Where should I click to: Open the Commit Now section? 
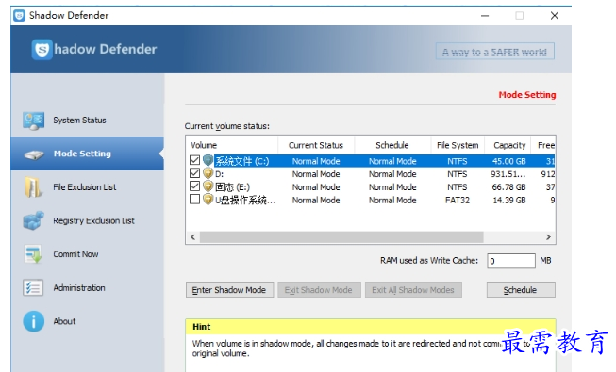pos(87,254)
